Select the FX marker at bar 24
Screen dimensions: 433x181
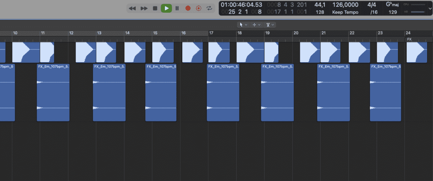click(x=409, y=39)
